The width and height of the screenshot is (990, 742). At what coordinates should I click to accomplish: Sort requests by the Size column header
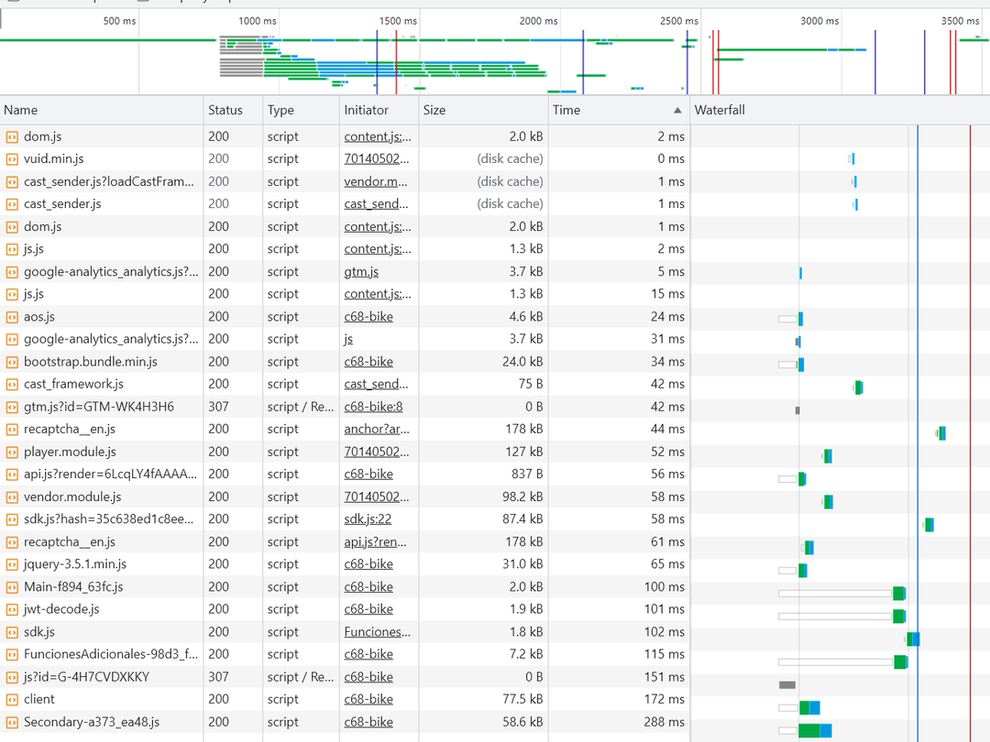coord(483,110)
